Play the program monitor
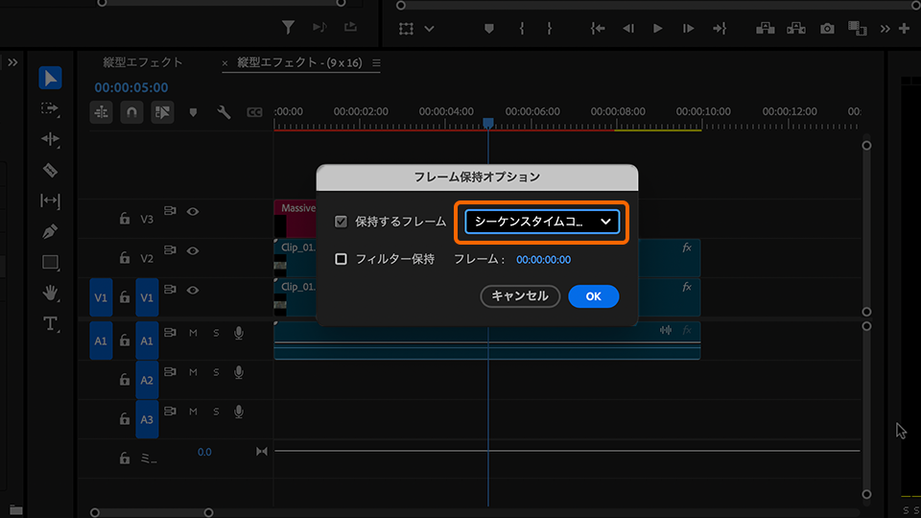Viewport: 921px width, 518px height. point(658,28)
